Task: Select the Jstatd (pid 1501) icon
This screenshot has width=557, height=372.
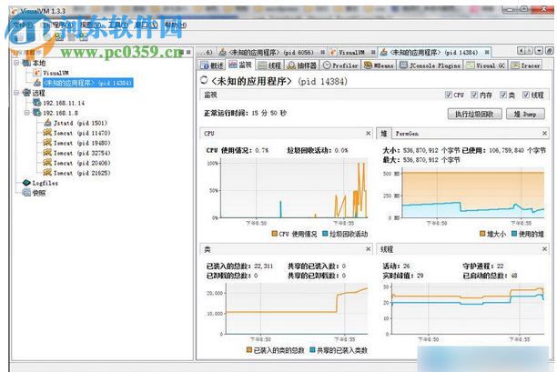Action: 47,123
